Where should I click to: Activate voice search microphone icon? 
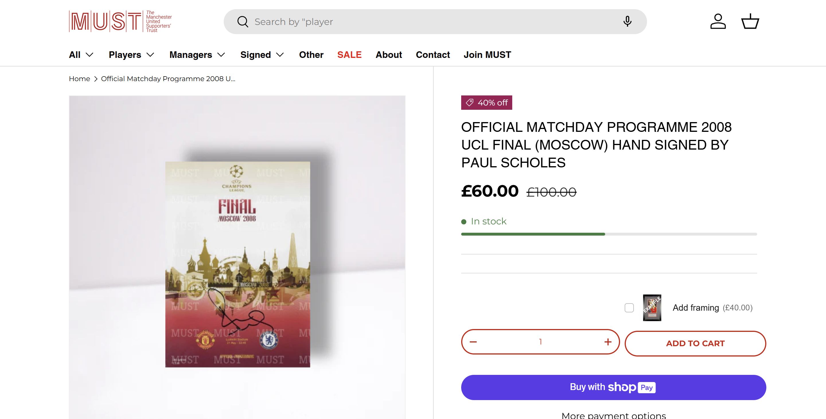(627, 21)
